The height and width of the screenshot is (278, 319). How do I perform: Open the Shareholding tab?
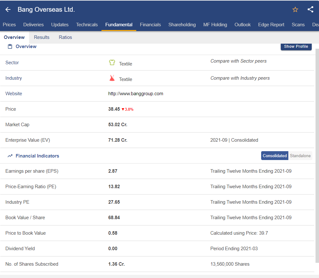[182, 25]
